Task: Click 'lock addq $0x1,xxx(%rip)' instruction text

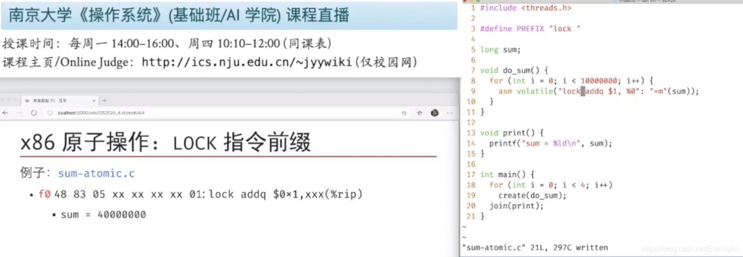Action: (285, 194)
